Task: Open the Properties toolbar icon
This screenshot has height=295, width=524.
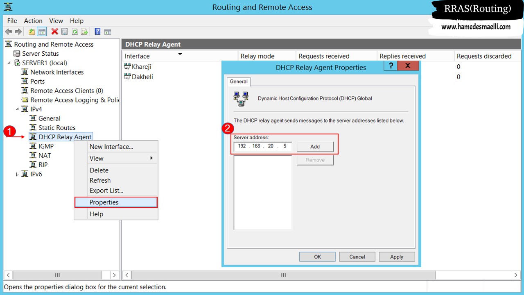Action: coord(65,32)
